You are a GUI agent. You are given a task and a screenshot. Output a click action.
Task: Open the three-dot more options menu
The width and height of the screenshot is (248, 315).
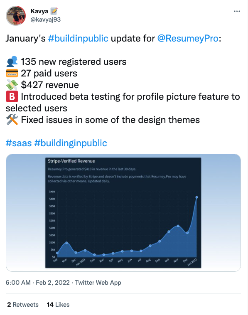[x=237, y=11]
